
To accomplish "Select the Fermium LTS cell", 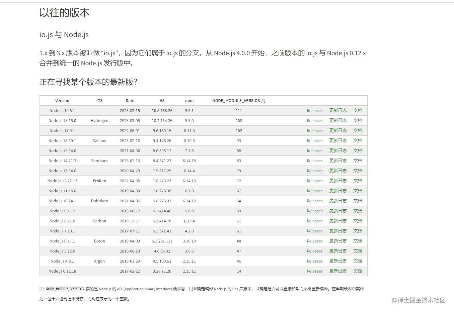I will click(99, 161).
